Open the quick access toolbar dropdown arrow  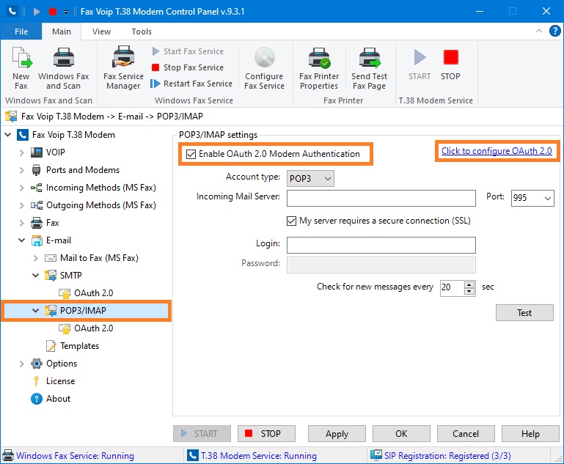coord(66,12)
